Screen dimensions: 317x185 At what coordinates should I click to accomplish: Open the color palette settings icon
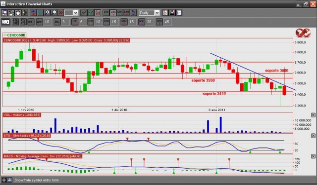172,13
